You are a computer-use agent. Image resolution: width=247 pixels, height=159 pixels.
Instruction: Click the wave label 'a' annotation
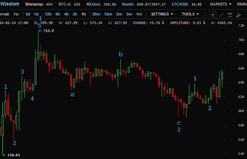72,95
